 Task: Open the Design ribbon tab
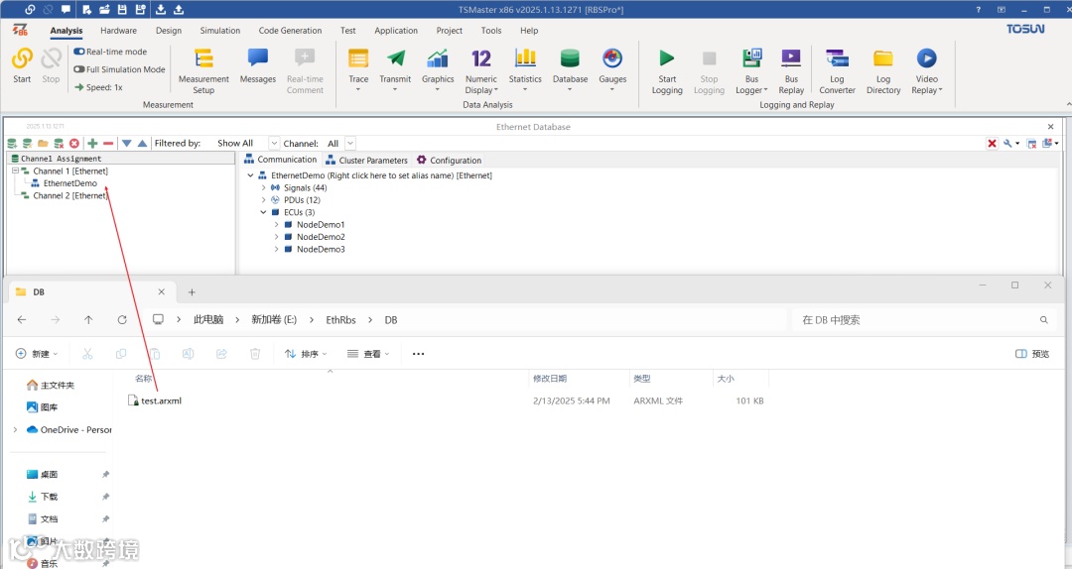pos(168,30)
